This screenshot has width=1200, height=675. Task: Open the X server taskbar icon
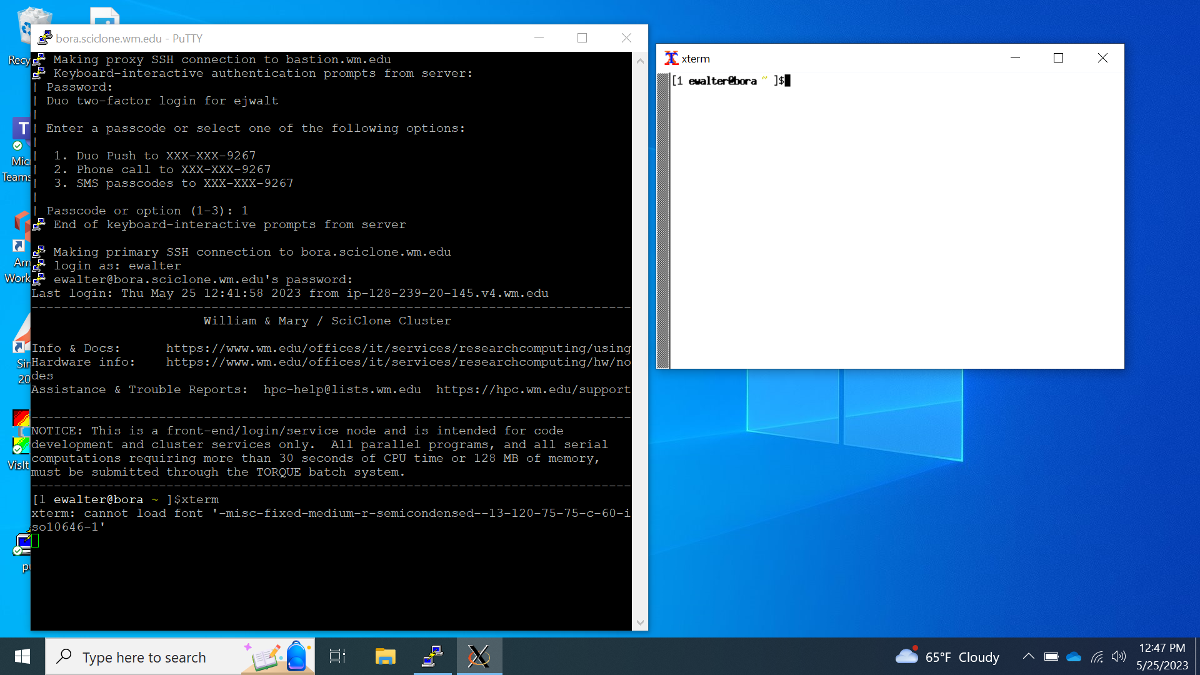pos(479,656)
